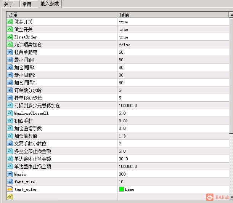Select value 0.01 of 初始手数
Image resolution: width=233 pixels, height=203 pixels.
coord(123,121)
